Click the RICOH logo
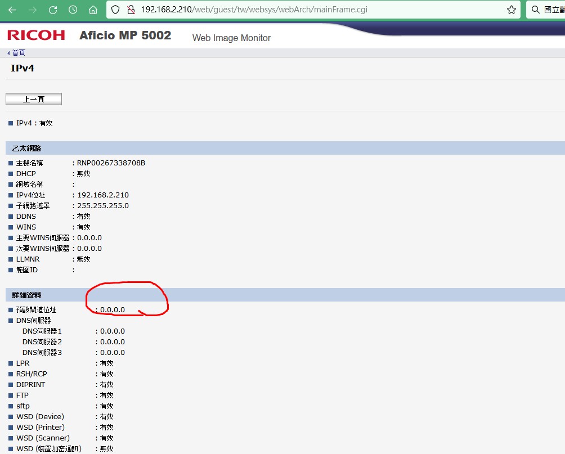Viewport: 565px width, 454px height. (36, 35)
